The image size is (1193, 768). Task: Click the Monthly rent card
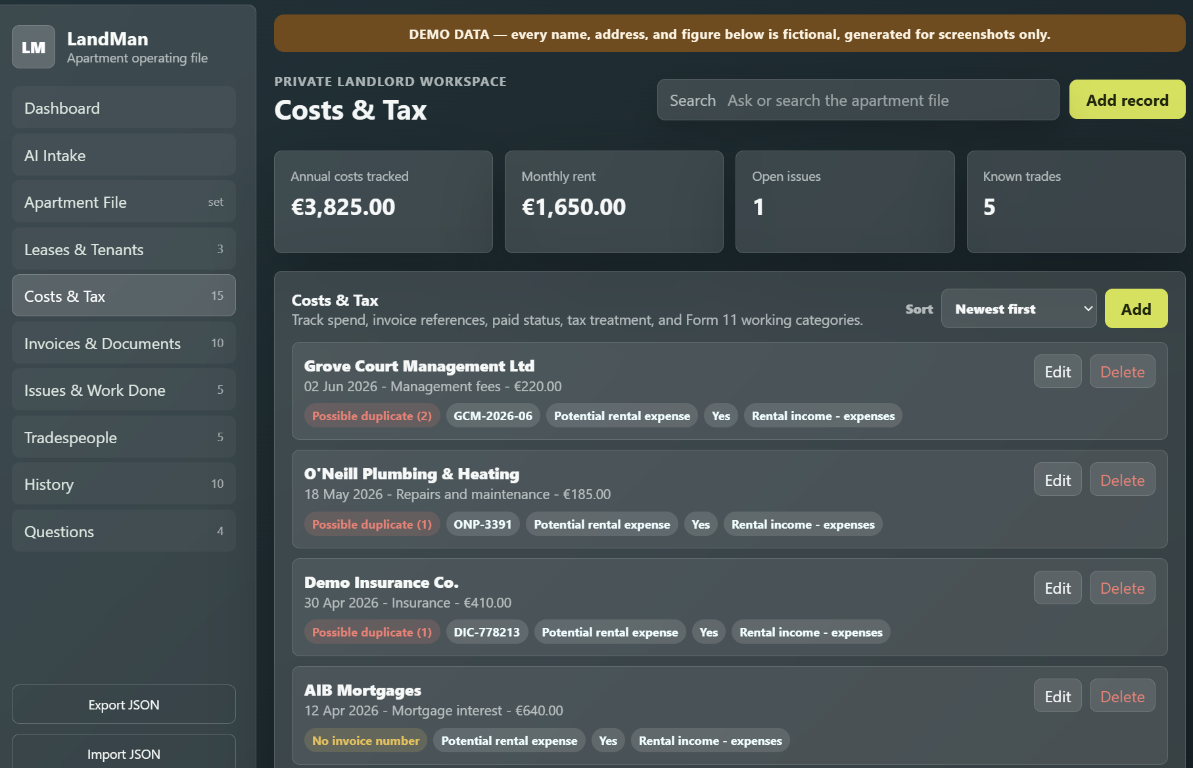click(x=614, y=202)
